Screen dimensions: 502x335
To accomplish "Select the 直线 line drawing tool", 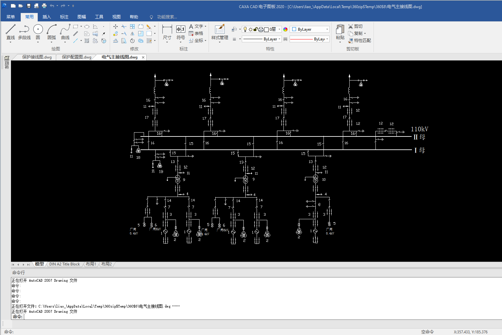I will coord(11,32).
